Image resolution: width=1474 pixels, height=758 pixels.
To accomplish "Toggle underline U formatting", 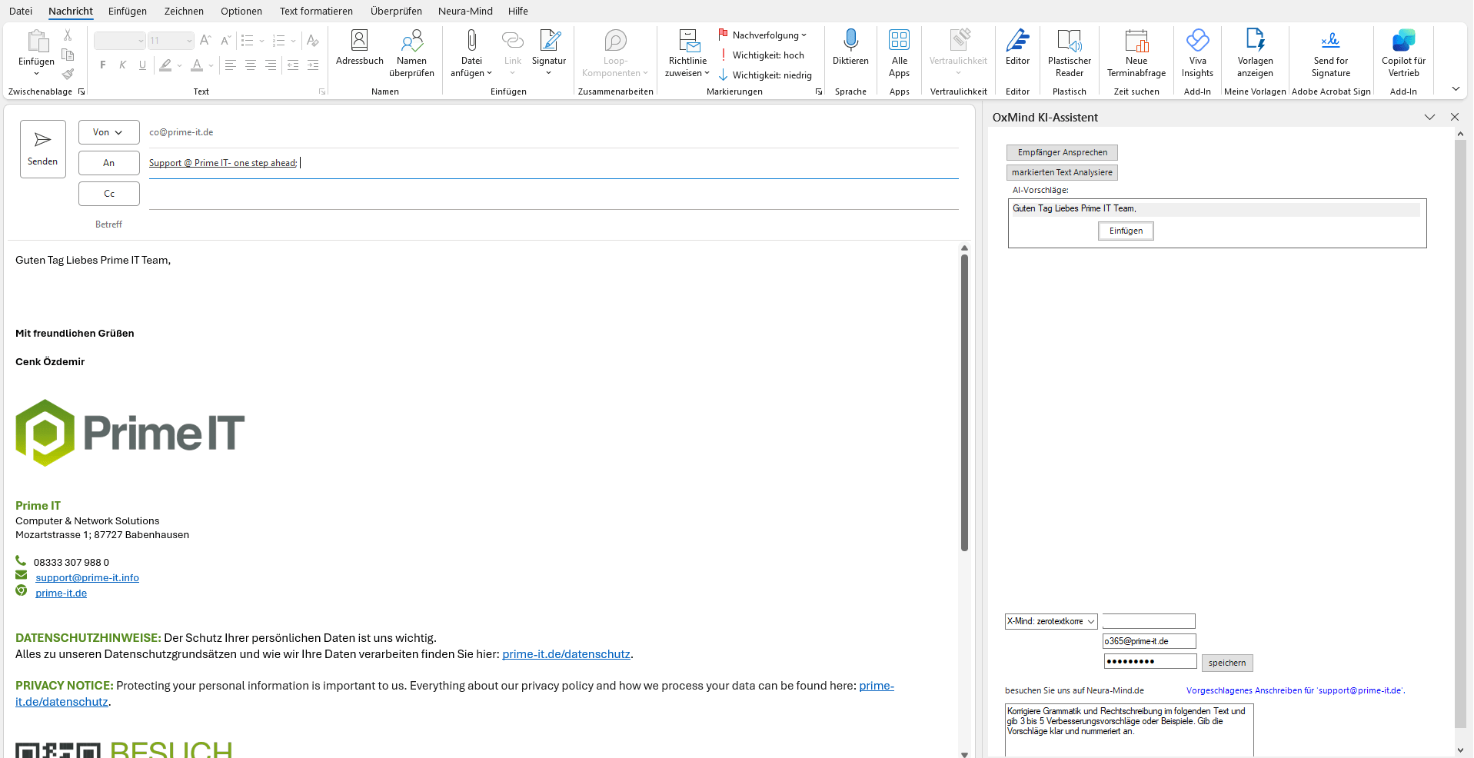I will pyautogui.click(x=142, y=65).
